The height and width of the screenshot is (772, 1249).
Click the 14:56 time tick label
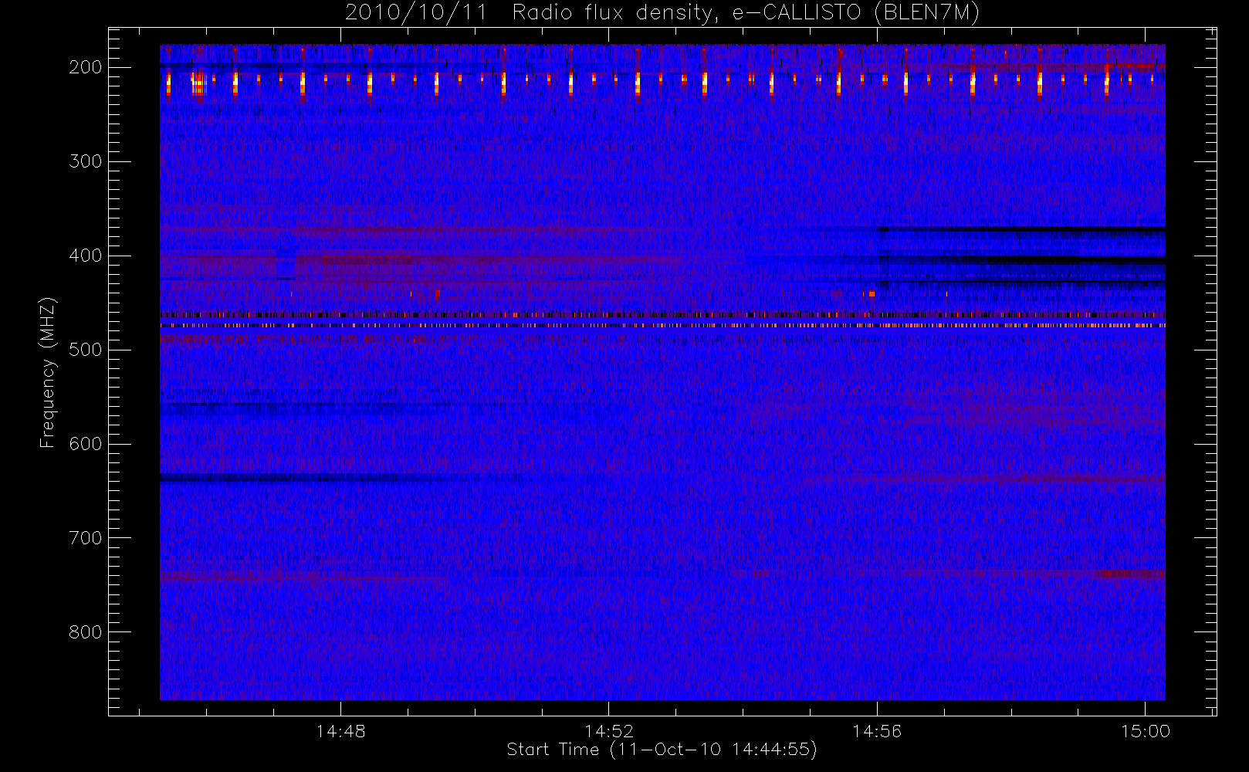click(877, 731)
